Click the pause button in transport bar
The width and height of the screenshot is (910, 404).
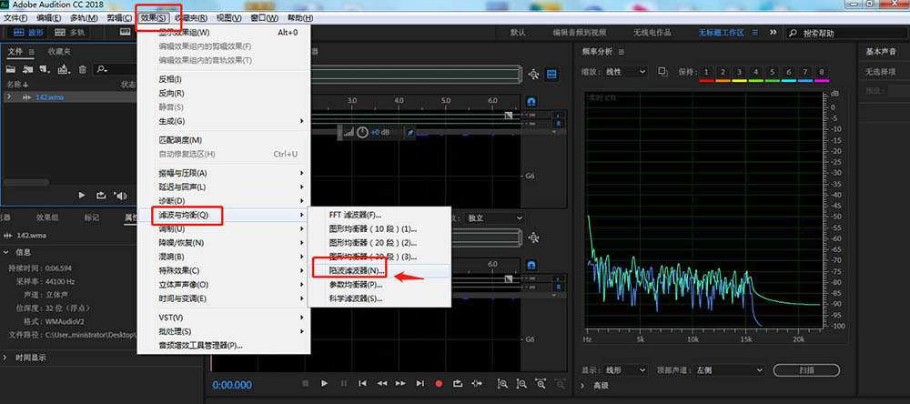point(344,383)
